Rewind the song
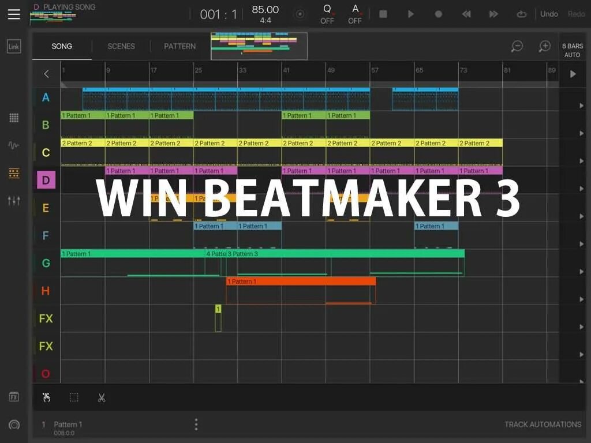The height and width of the screenshot is (443, 591). tap(466, 14)
